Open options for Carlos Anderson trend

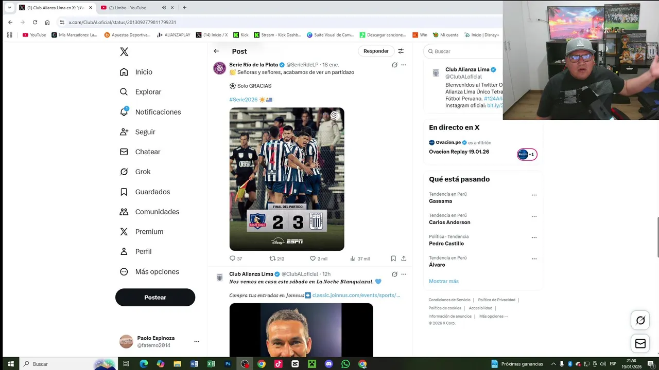[534, 216]
